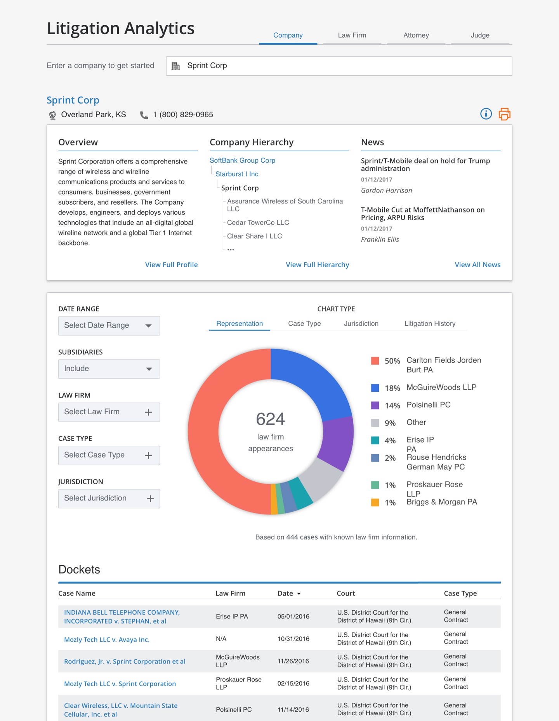Screen dimensions: 559x721
Task: Click the orange print icon
Action: tap(504, 114)
